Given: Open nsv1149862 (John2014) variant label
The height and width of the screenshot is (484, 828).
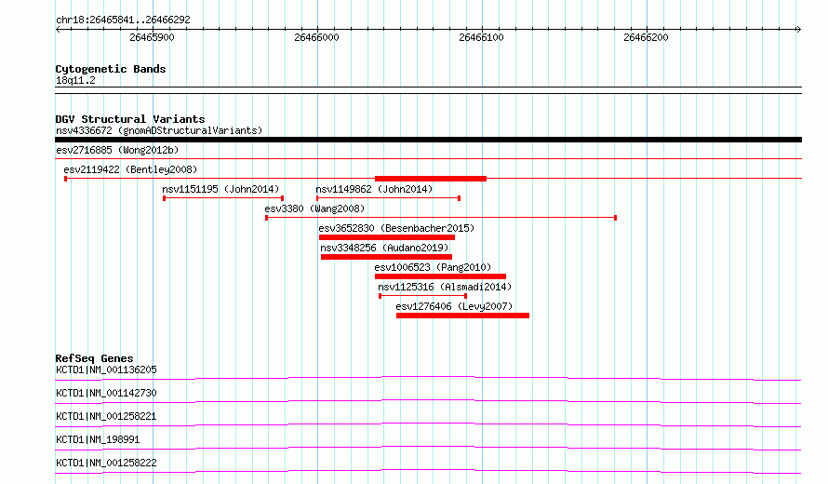Looking at the screenshot, I should coord(374,189).
